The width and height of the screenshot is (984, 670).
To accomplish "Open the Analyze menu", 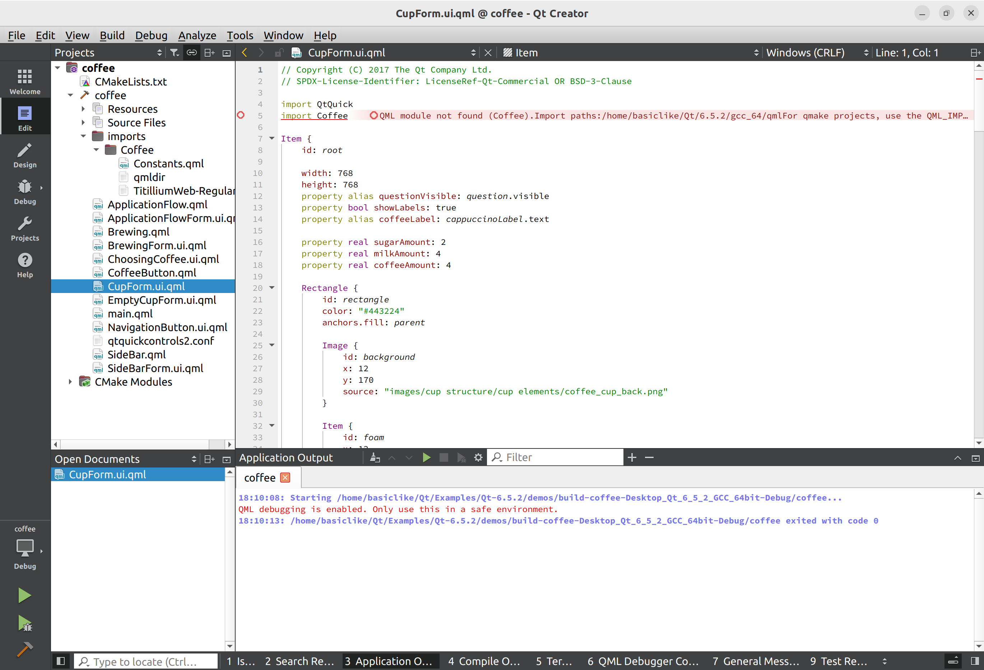I will pyautogui.click(x=197, y=36).
